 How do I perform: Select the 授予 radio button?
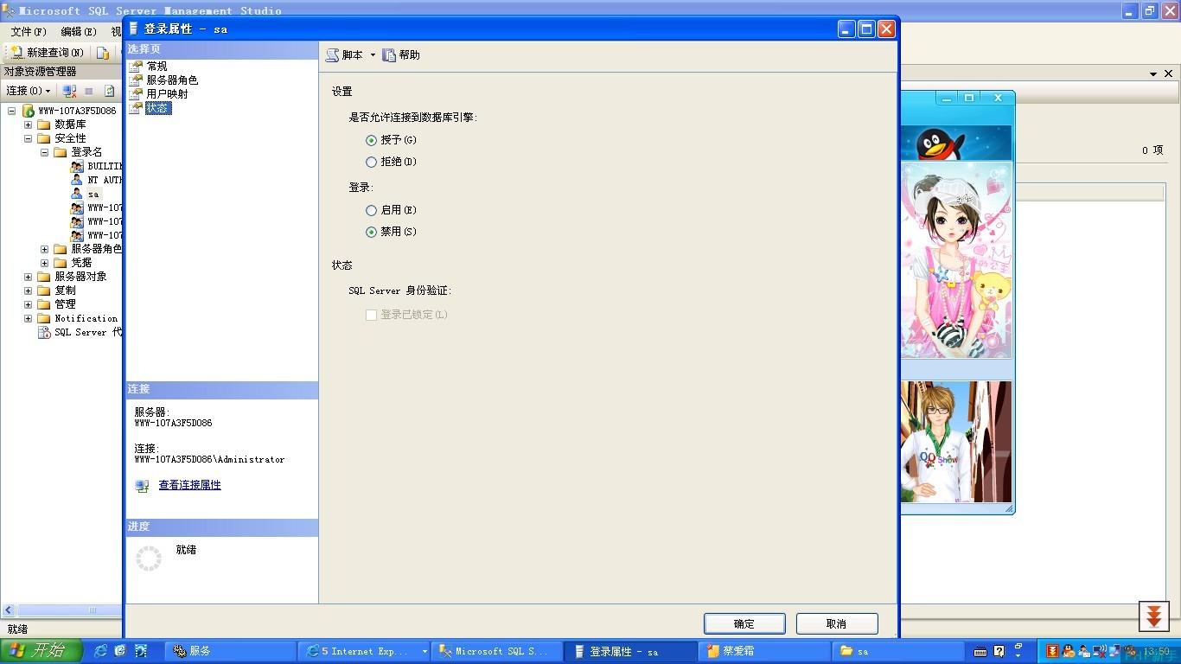pyautogui.click(x=371, y=139)
